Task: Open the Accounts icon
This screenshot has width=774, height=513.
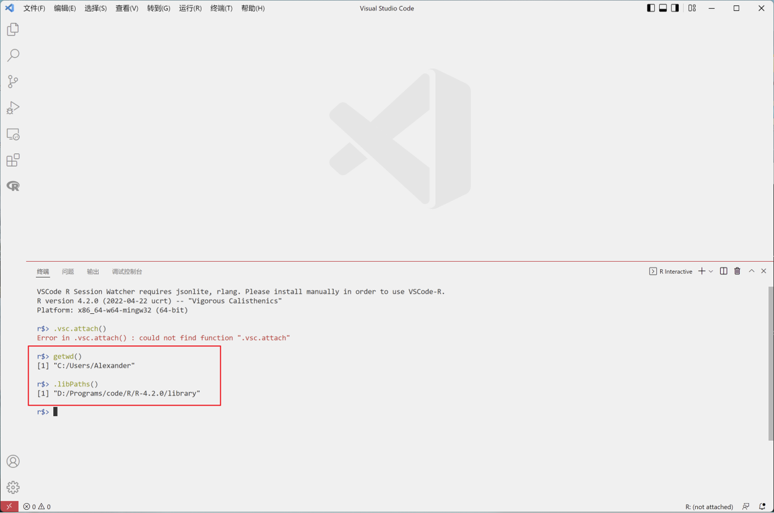Action: [13, 461]
